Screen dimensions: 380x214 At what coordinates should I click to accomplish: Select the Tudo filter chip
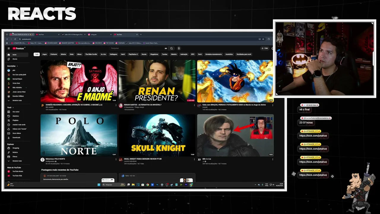[x=37, y=54]
